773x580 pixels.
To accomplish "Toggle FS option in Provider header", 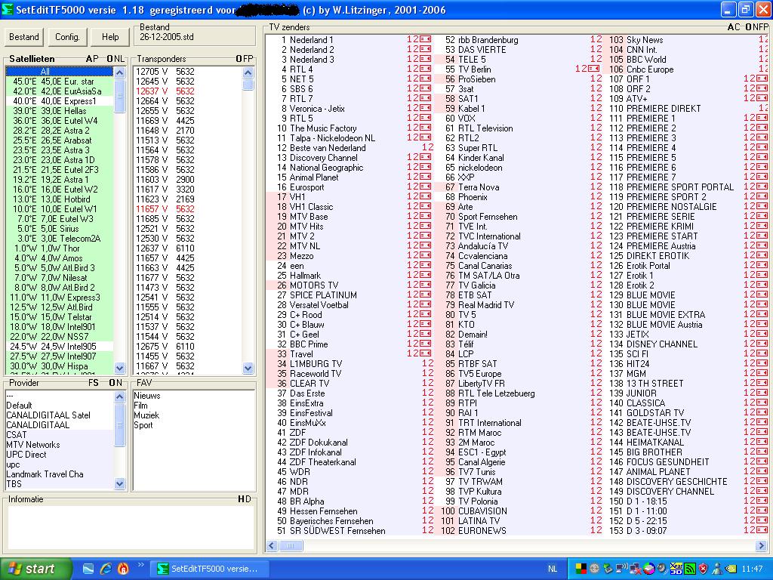I will click(93, 383).
